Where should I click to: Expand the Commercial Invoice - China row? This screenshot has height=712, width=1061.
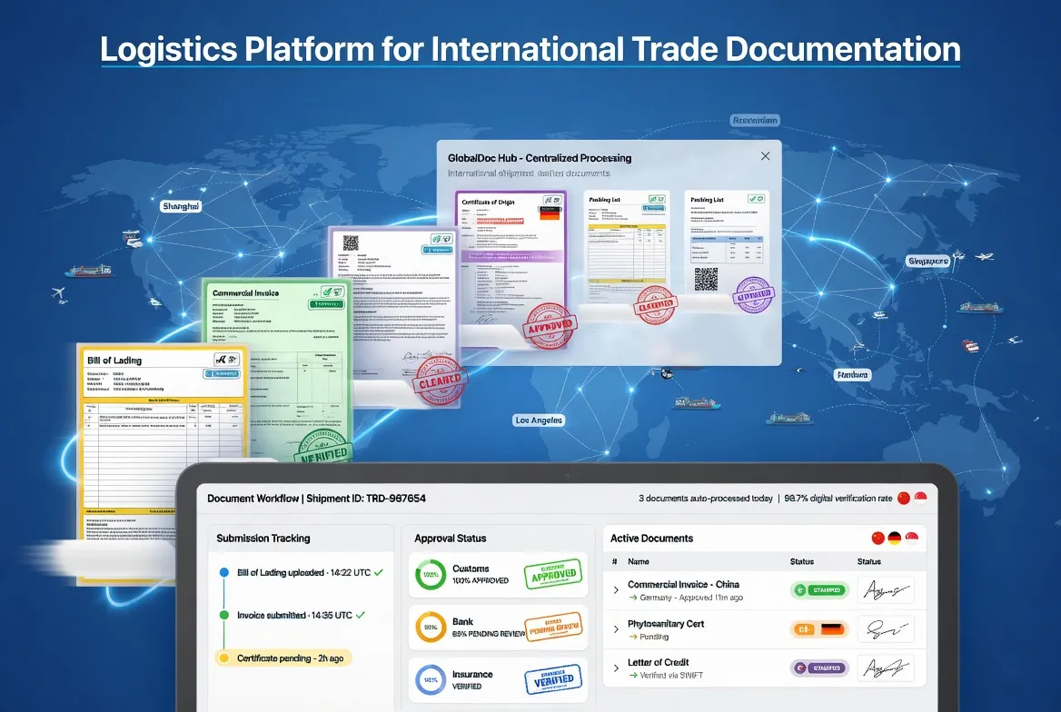coord(615,588)
